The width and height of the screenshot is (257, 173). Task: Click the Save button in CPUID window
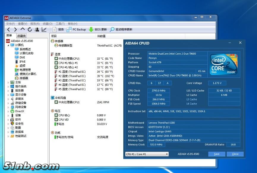(217, 154)
